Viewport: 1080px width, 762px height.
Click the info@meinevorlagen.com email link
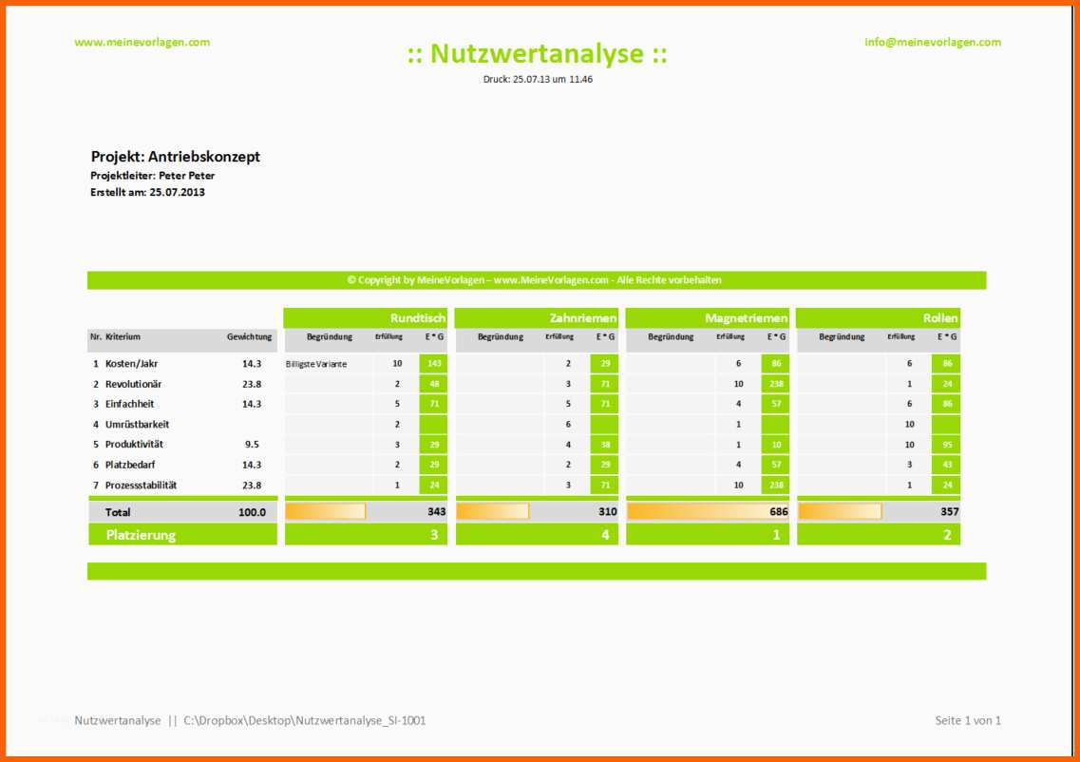point(933,42)
